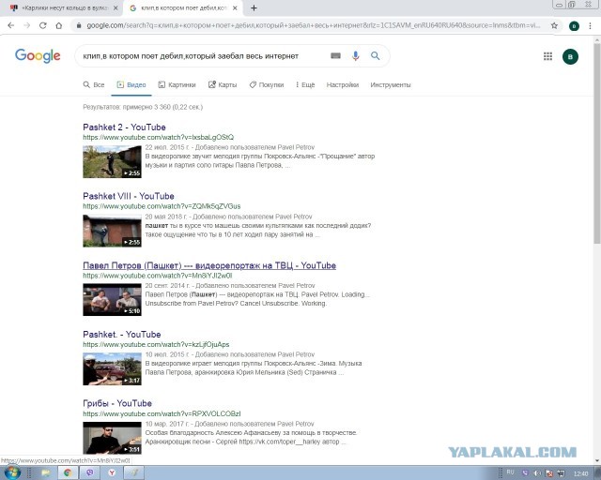
Task: Click the browser forward arrow
Action: [27, 25]
